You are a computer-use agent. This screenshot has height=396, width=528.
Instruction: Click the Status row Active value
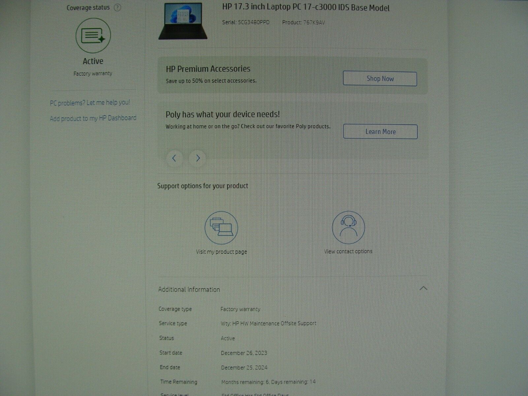pos(228,338)
